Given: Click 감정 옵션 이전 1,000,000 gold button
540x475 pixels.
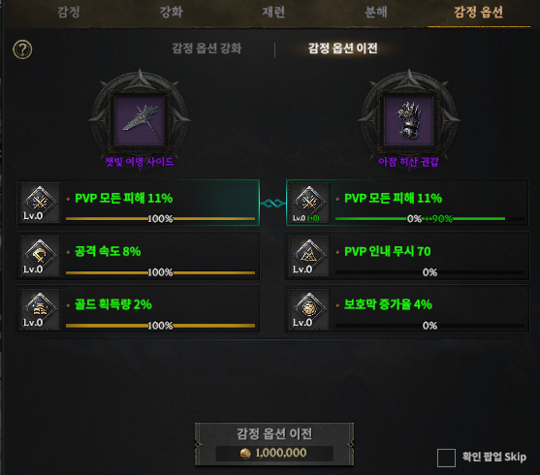Looking at the screenshot, I should pyautogui.click(x=274, y=444).
